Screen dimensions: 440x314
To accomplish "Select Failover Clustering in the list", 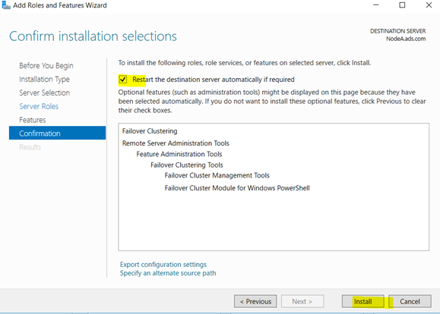I will pos(150,131).
